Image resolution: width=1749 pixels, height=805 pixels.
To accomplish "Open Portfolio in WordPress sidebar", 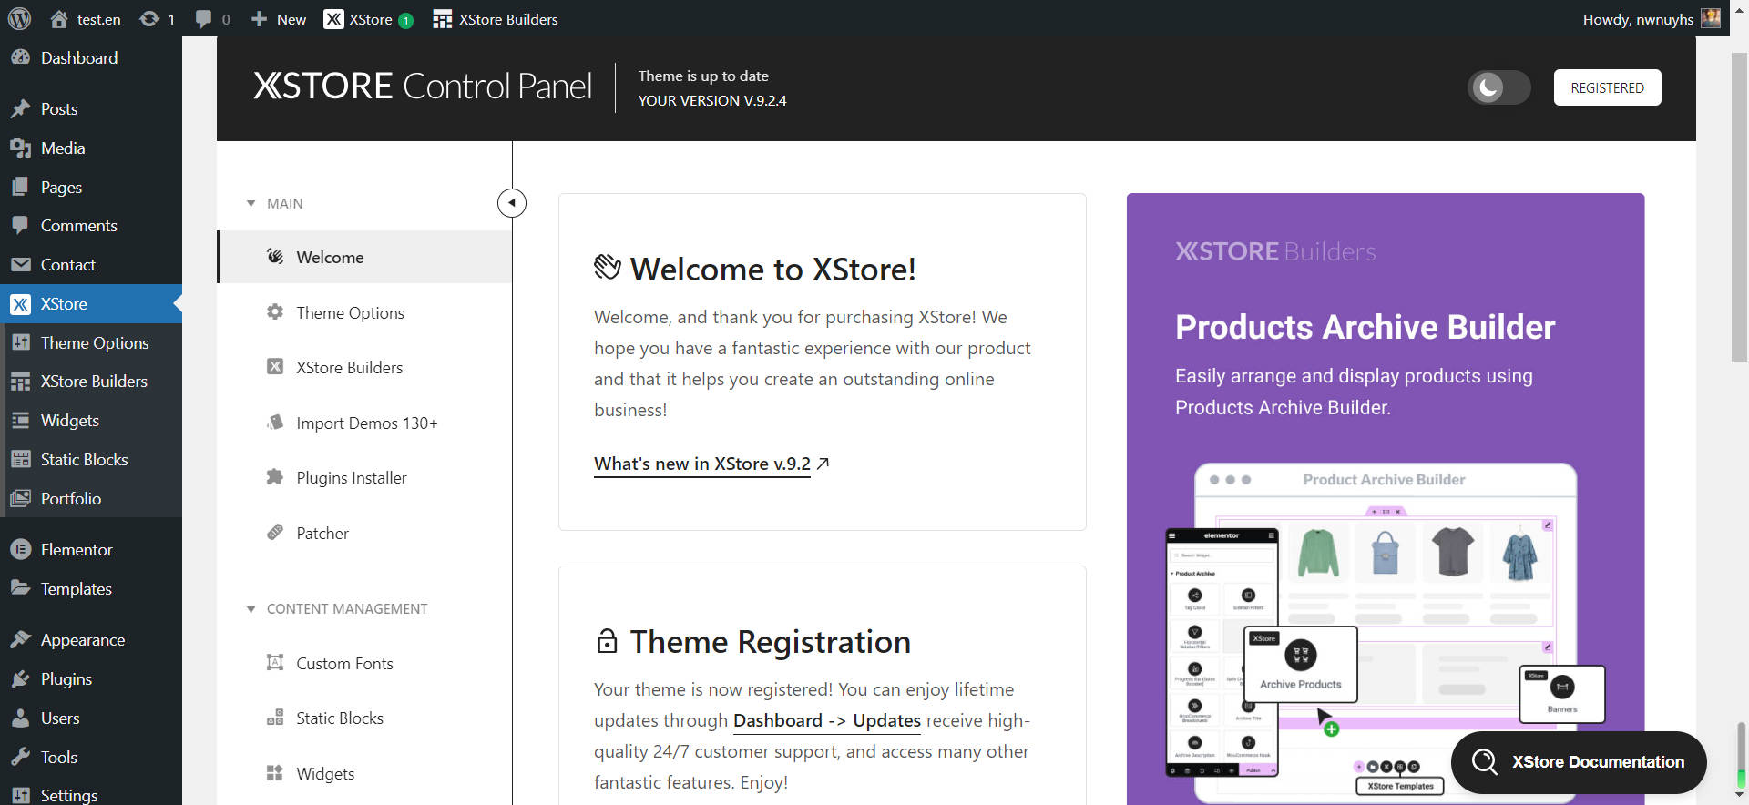I will (x=91, y=498).
